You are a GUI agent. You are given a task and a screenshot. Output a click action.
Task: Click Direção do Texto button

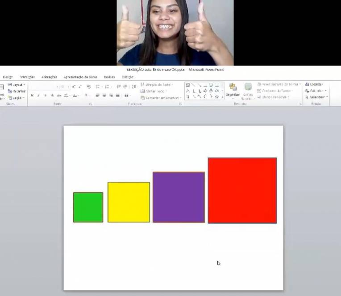(x=156, y=84)
